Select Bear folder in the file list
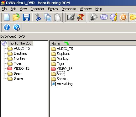Viewport: 136px width, 117px height. (x=60, y=74)
